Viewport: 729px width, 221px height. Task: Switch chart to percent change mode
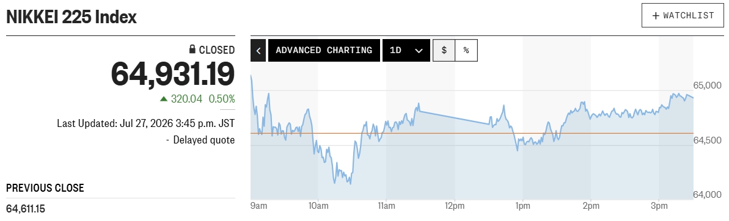coord(466,50)
